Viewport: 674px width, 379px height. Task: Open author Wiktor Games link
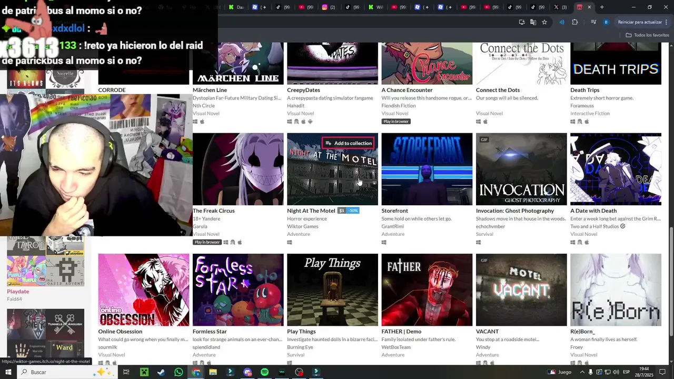pyautogui.click(x=303, y=226)
